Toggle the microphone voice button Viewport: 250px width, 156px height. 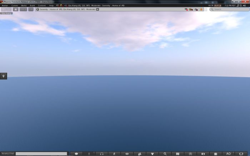click(89, 154)
